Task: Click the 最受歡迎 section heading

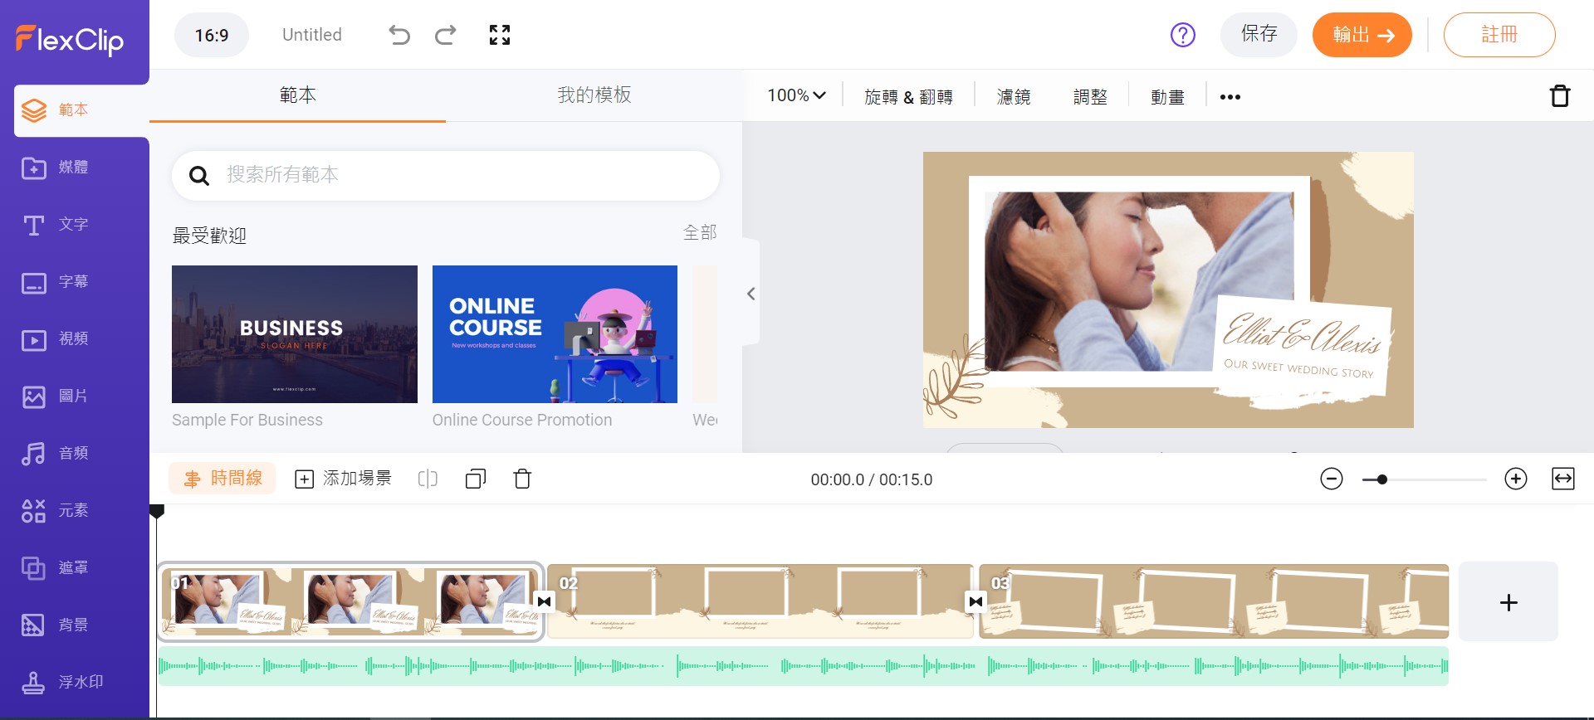Action: [x=209, y=236]
